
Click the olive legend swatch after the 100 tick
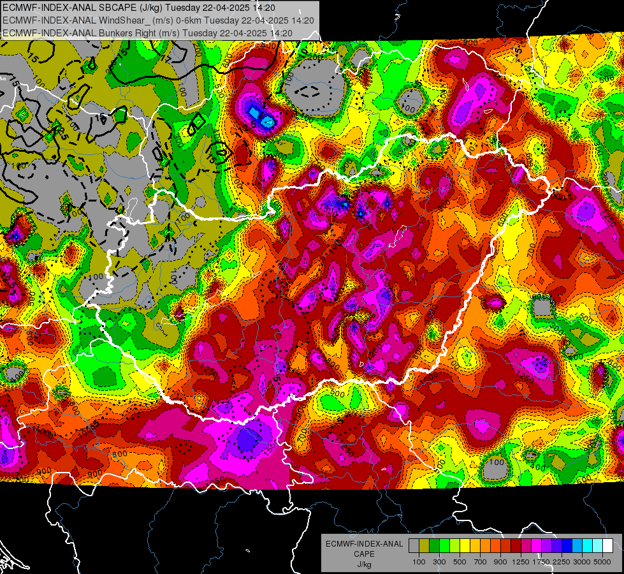424,545
